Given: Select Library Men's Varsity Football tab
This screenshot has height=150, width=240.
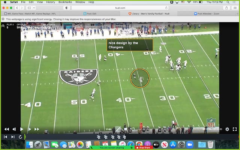Looking at the screenshot, I should coord(149,13).
